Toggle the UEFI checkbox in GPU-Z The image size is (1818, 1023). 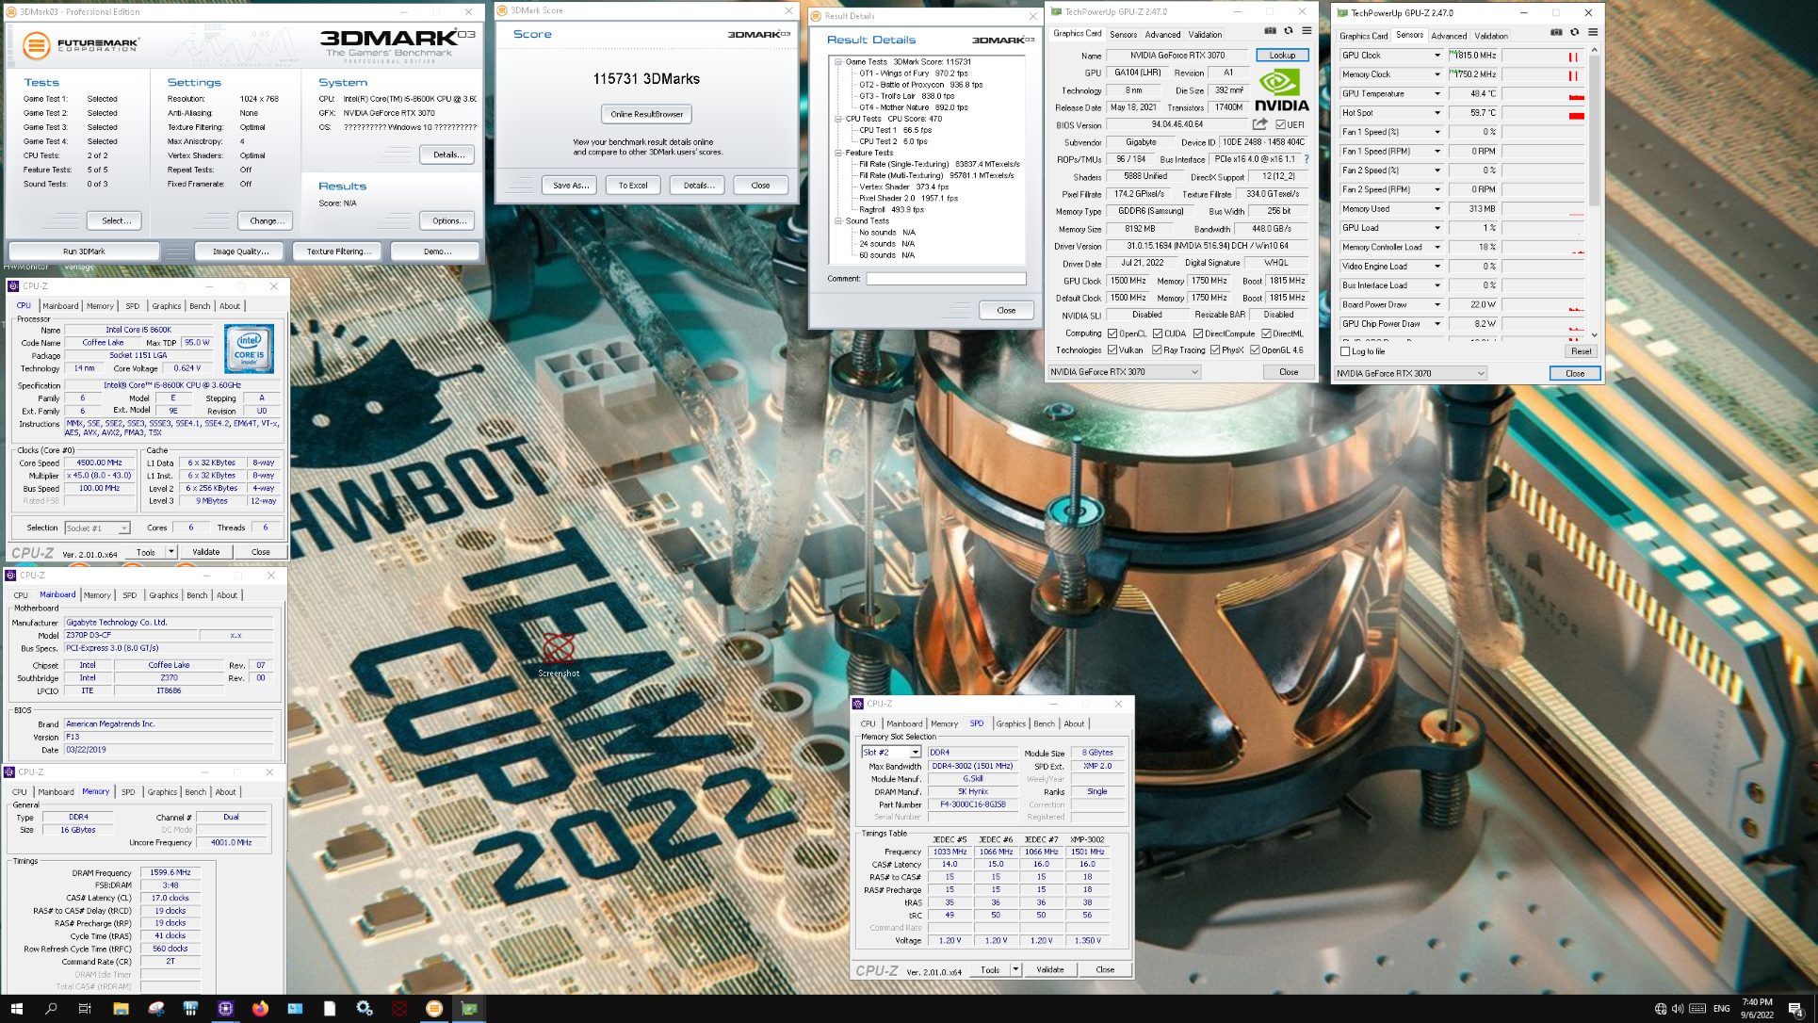(1281, 124)
